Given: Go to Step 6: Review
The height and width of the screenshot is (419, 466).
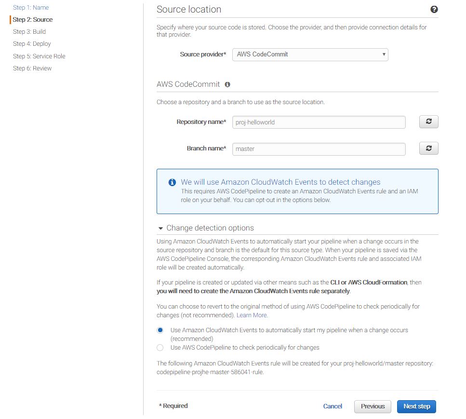Looking at the screenshot, I should [32, 68].
